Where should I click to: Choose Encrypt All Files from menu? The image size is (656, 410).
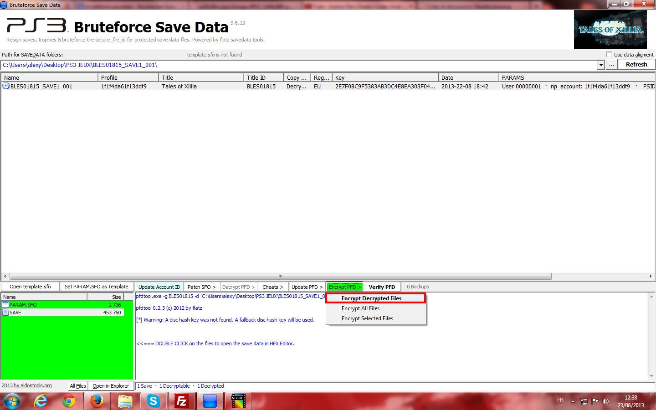click(376, 308)
